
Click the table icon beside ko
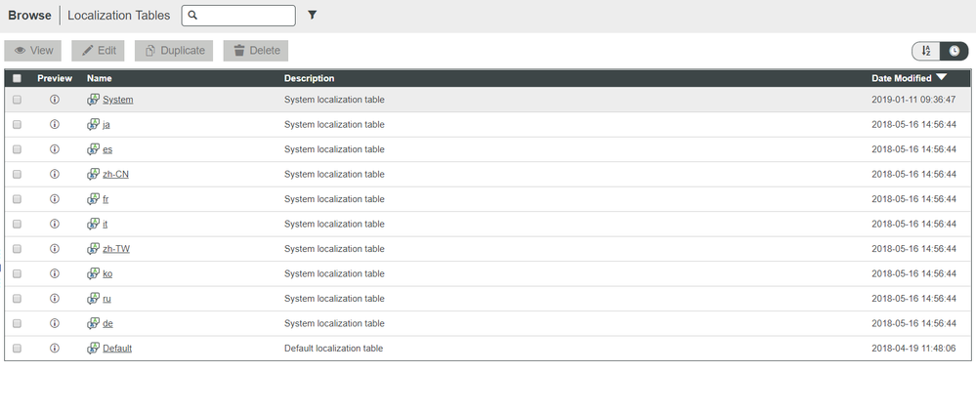pyautogui.click(x=93, y=273)
